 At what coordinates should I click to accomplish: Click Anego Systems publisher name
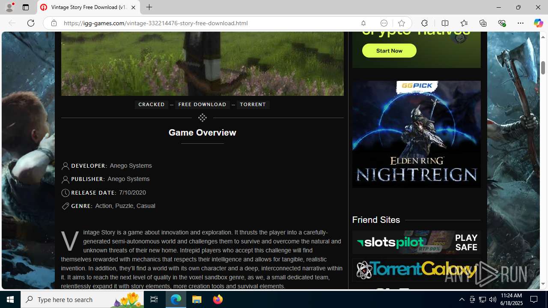128,179
